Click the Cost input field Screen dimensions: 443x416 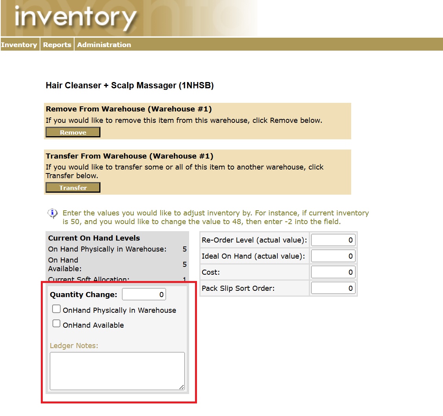(333, 272)
